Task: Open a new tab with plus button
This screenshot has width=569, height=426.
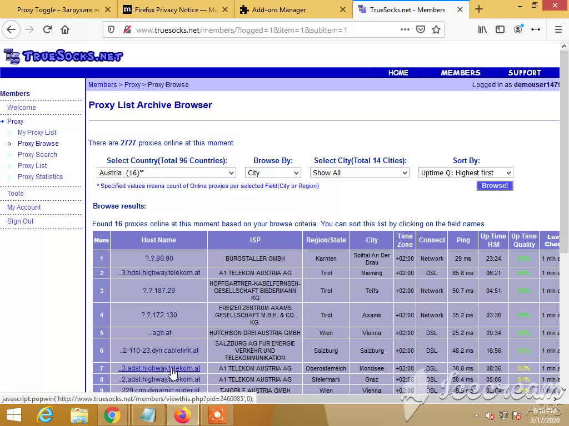Action: pos(479,9)
